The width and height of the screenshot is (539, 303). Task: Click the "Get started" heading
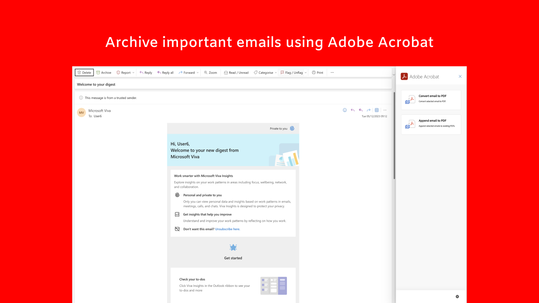[x=233, y=258]
